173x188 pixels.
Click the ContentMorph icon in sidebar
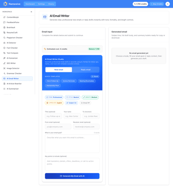[5, 17]
